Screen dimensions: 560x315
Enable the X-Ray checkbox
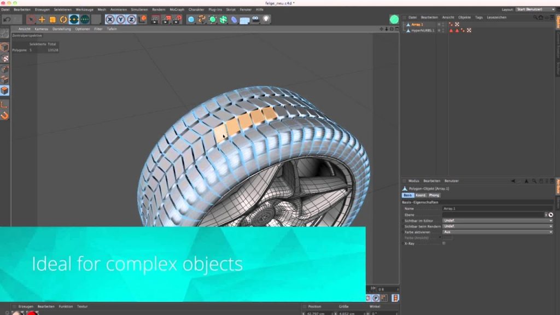[444, 243]
